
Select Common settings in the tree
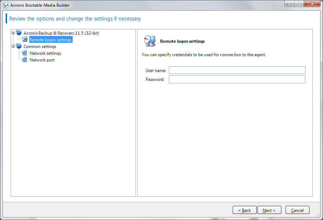pyautogui.click(x=40, y=47)
